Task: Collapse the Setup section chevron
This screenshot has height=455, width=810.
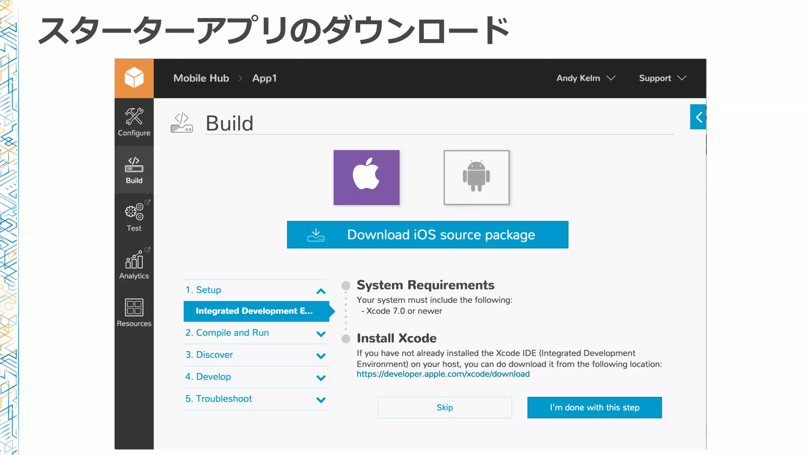Action: [321, 291]
